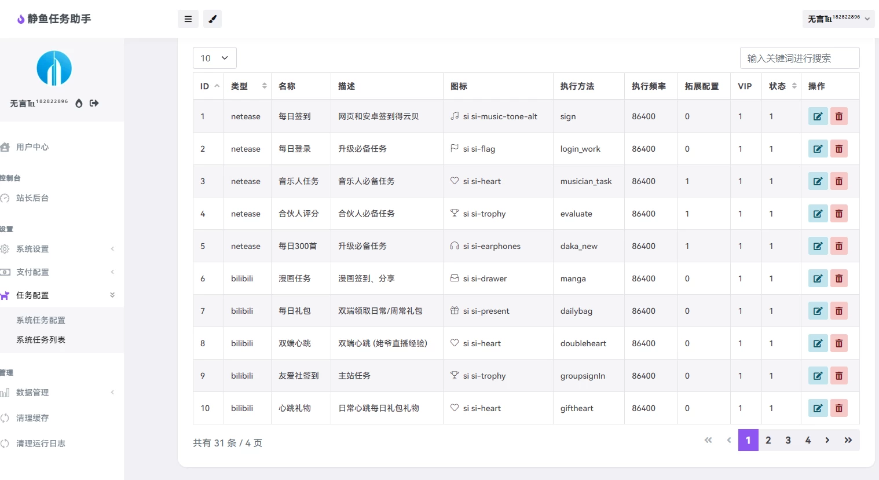
Task: Go to page 3 of the table
Action: point(788,441)
